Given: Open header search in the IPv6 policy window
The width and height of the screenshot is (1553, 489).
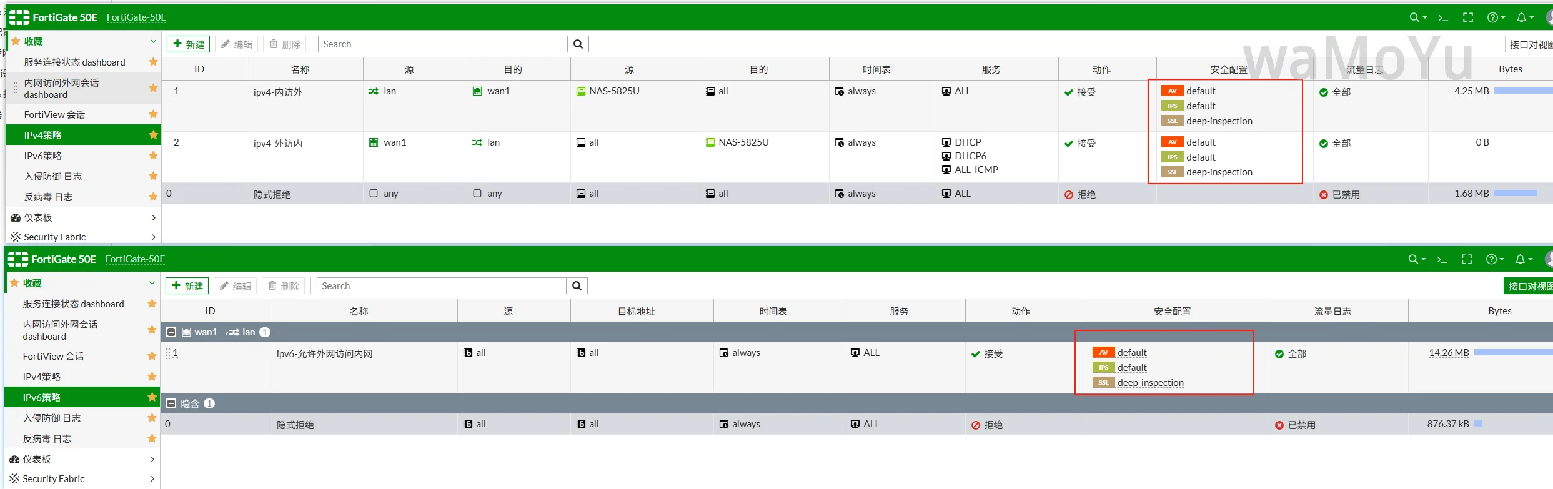Looking at the screenshot, I should click(x=1416, y=259).
